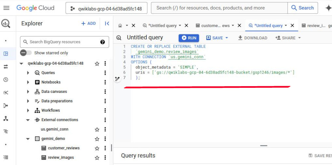Open Gemini sparkle icon at top right
This screenshot has height=165, width=332.
pos(328,8)
